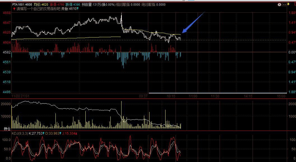
Task: Click the cyan arrow next to 开始:4610
Action: coord(78,9)
